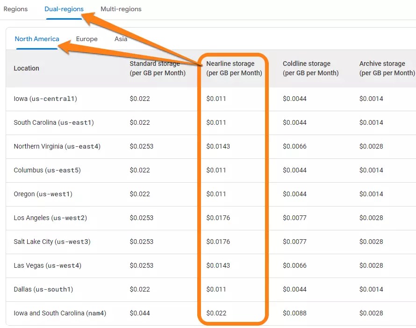Switch to the Europe tab
The height and width of the screenshot is (328, 416).
[x=86, y=39]
